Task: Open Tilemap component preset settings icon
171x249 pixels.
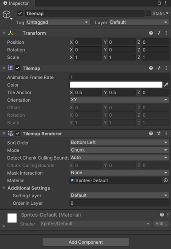Action: point(159,68)
